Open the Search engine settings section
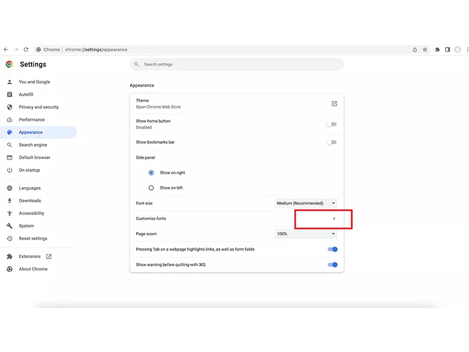Image resolution: width=469 pixels, height=352 pixels. pos(33,145)
